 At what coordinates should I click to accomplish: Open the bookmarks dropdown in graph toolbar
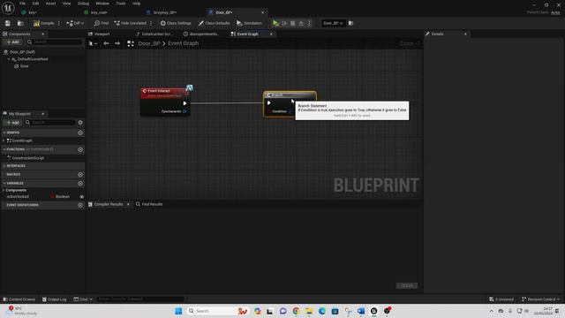pyautogui.click(x=93, y=43)
